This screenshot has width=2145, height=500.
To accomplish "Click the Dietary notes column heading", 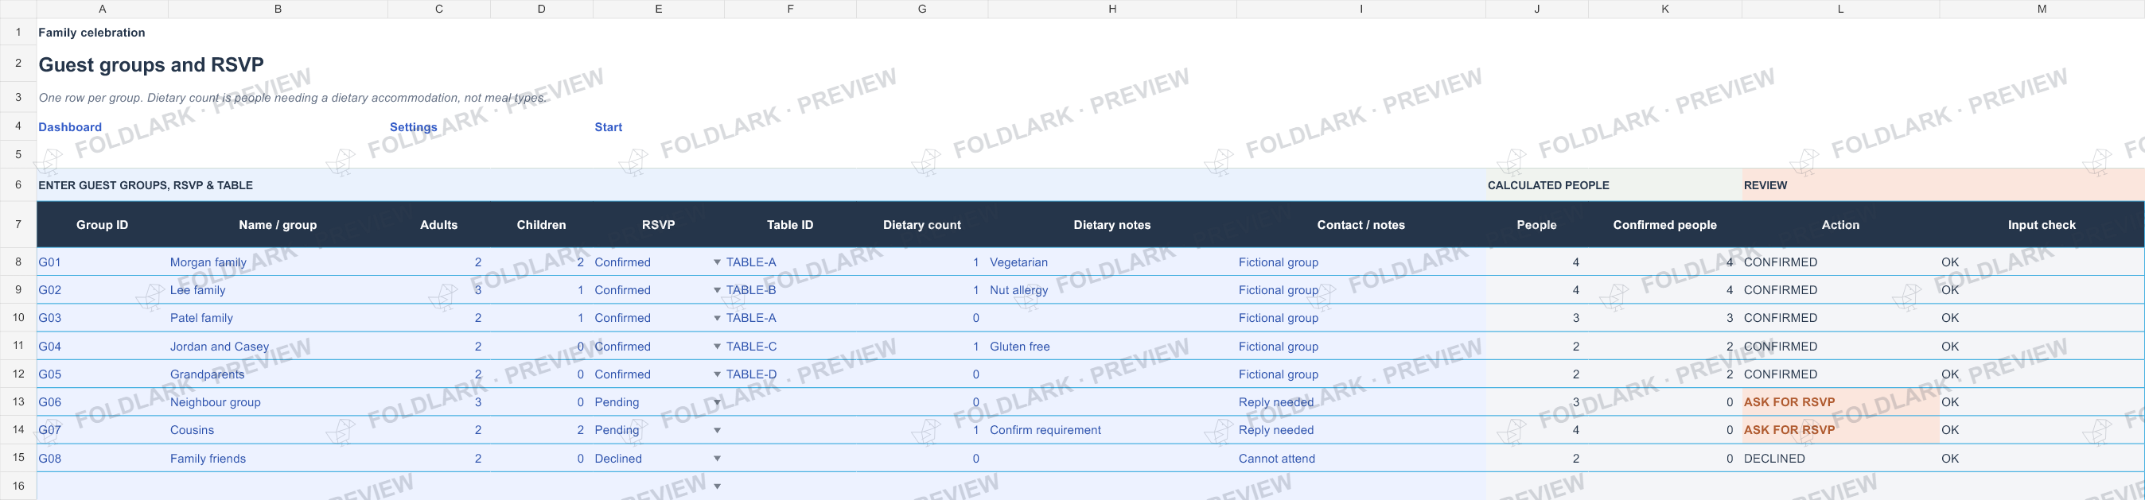I will point(1112,225).
